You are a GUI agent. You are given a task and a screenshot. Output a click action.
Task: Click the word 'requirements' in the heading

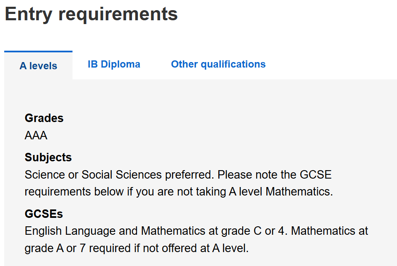(x=118, y=14)
